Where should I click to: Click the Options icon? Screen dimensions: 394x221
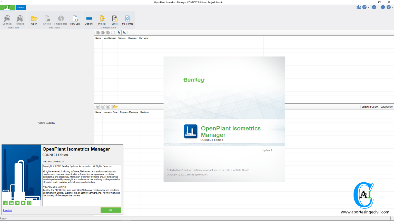[x=89, y=19]
